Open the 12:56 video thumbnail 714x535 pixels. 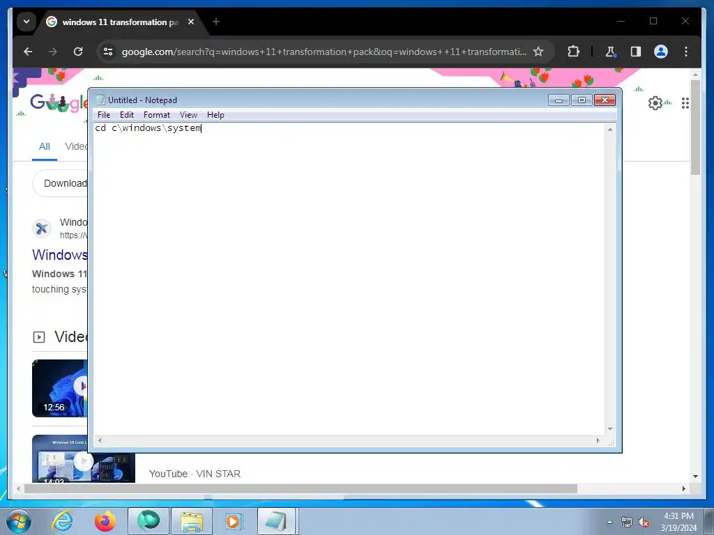pyautogui.click(x=60, y=388)
